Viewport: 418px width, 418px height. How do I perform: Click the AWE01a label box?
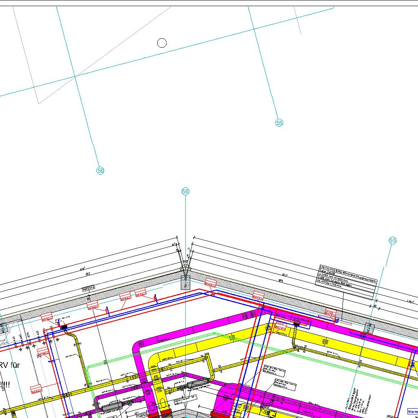coord(89,289)
